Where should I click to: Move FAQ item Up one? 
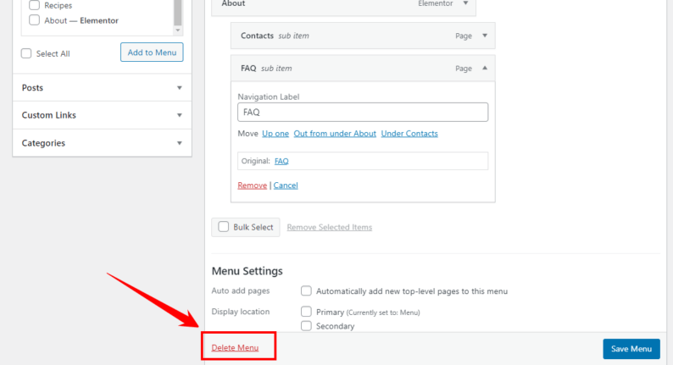[275, 134]
